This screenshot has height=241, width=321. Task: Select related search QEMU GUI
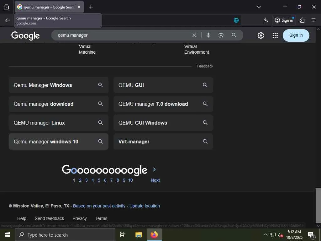pos(163,85)
